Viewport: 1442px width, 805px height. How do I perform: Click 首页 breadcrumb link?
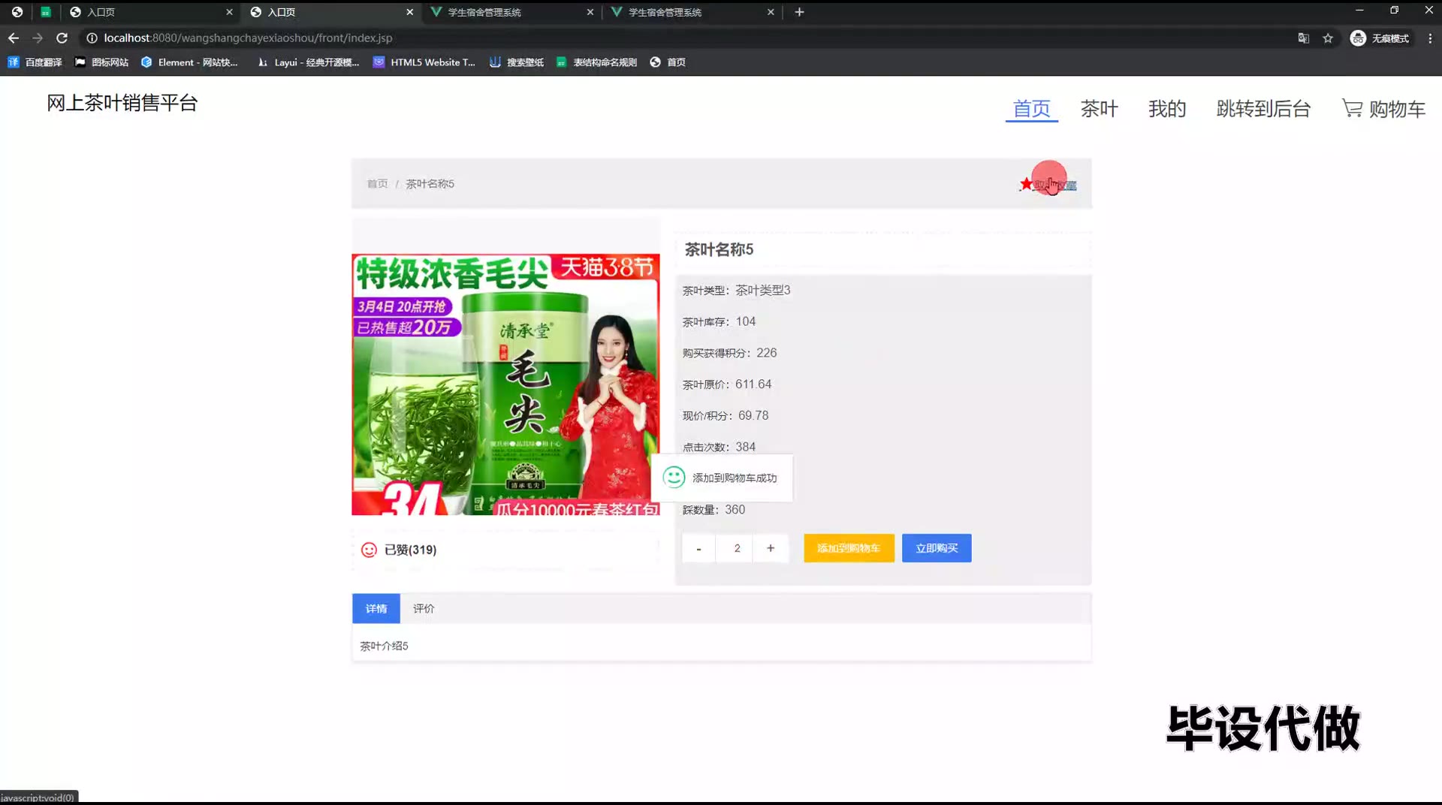(x=377, y=184)
